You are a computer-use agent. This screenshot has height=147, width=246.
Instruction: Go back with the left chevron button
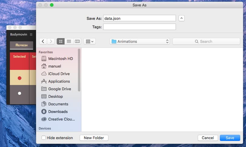click(43, 41)
